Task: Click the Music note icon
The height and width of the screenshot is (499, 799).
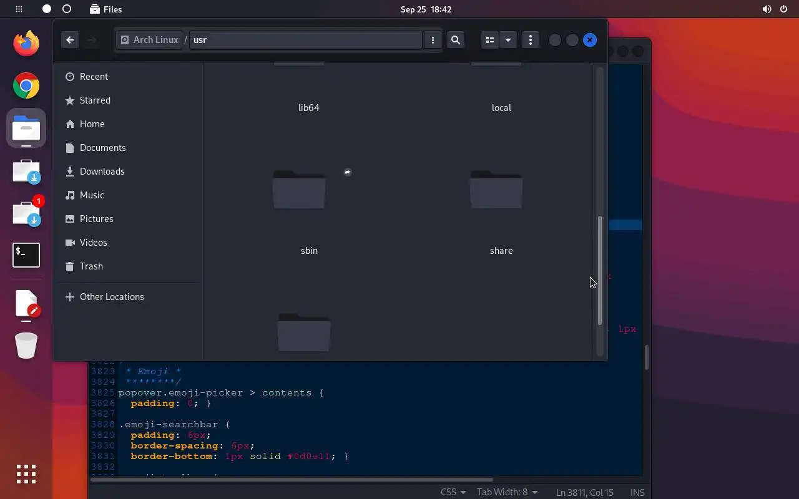Action: point(70,195)
